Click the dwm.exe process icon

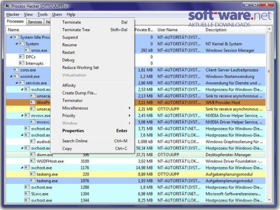pos(32,155)
